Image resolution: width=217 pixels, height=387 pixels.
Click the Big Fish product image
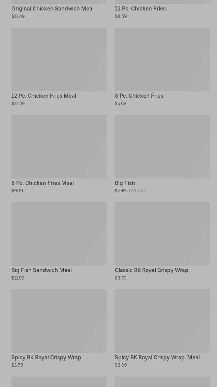point(162,147)
